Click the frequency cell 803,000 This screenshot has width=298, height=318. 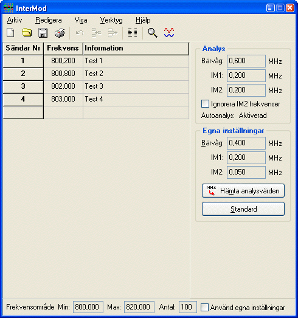[x=63, y=99]
